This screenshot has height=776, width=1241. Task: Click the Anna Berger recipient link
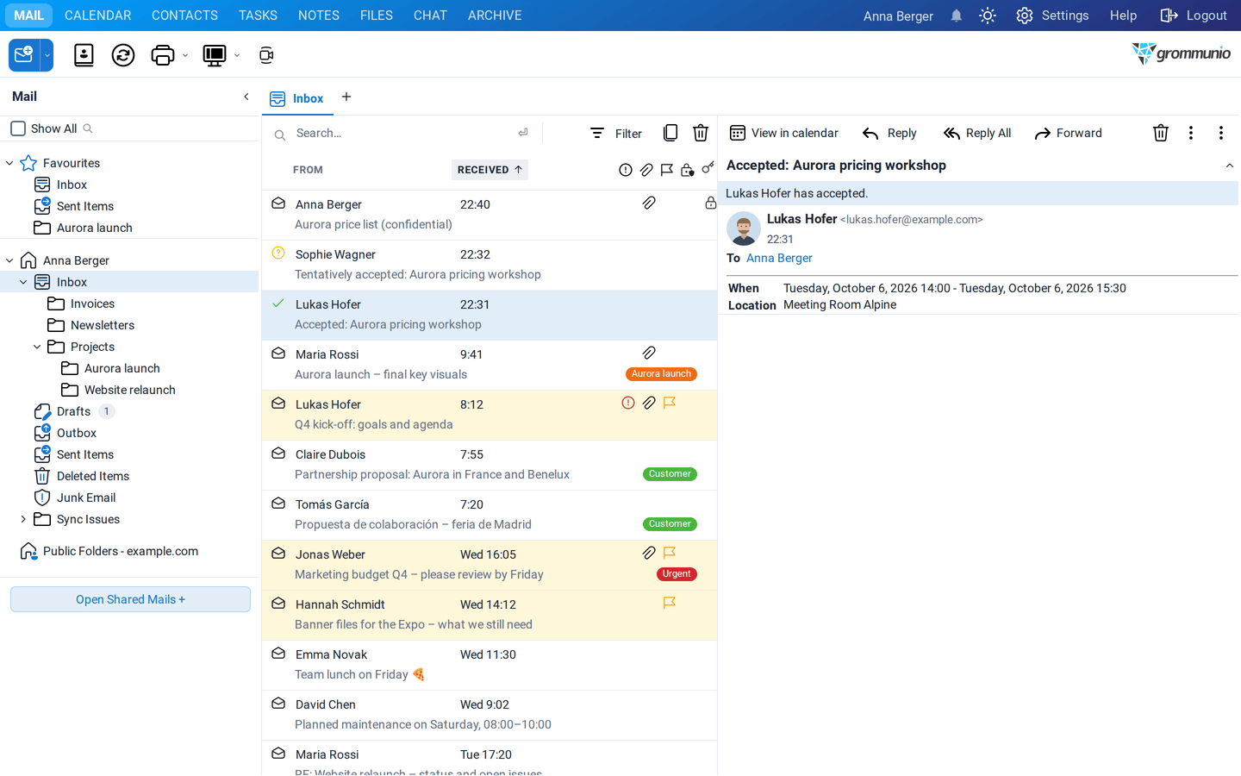pos(779,258)
